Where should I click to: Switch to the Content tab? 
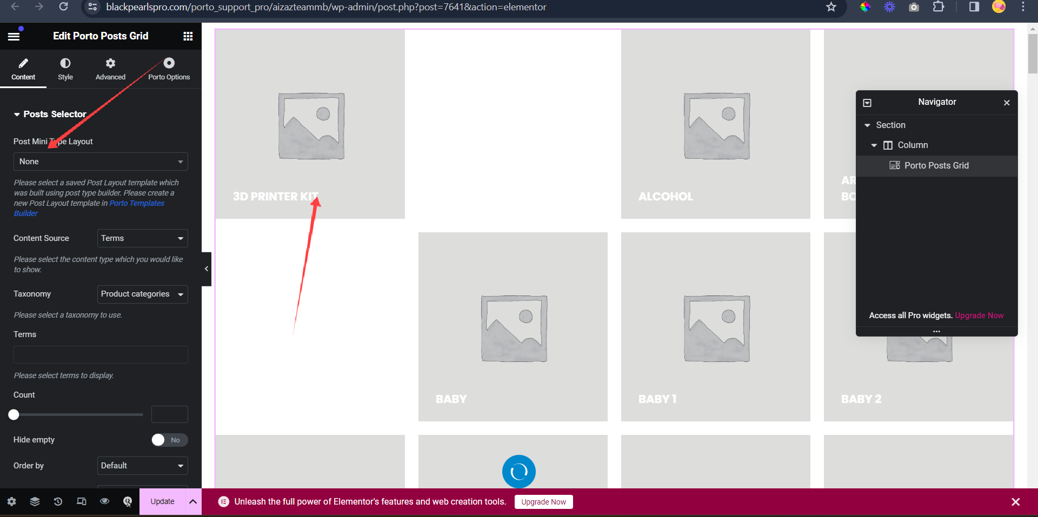tap(23, 69)
